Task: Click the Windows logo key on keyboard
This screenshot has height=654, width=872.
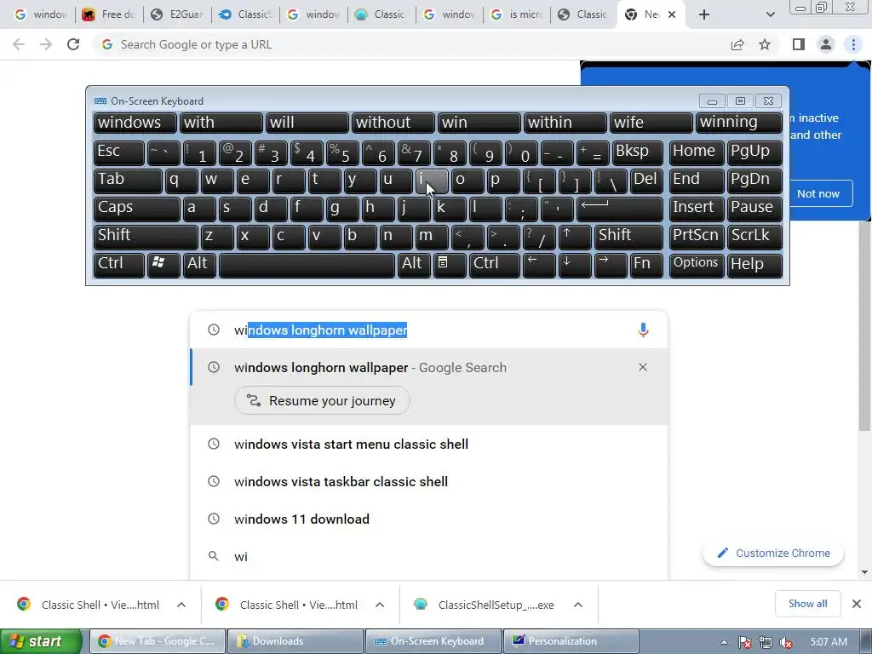Action: click(163, 264)
